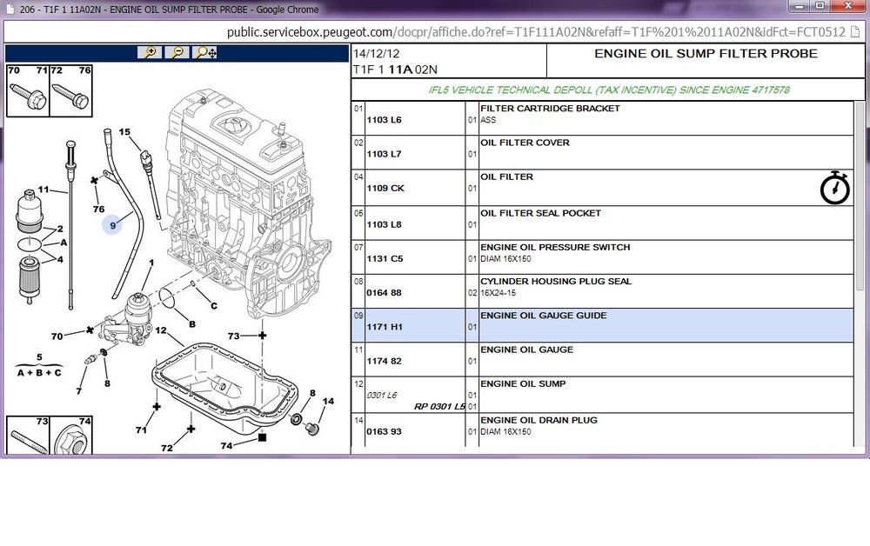Screen dimensions: 870x546
Task: Select part number 1171 H1
Action: click(x=385, y=327)
